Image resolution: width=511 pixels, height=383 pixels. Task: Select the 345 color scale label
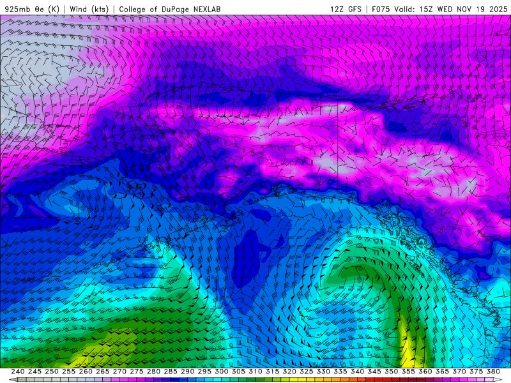point(374,372)
